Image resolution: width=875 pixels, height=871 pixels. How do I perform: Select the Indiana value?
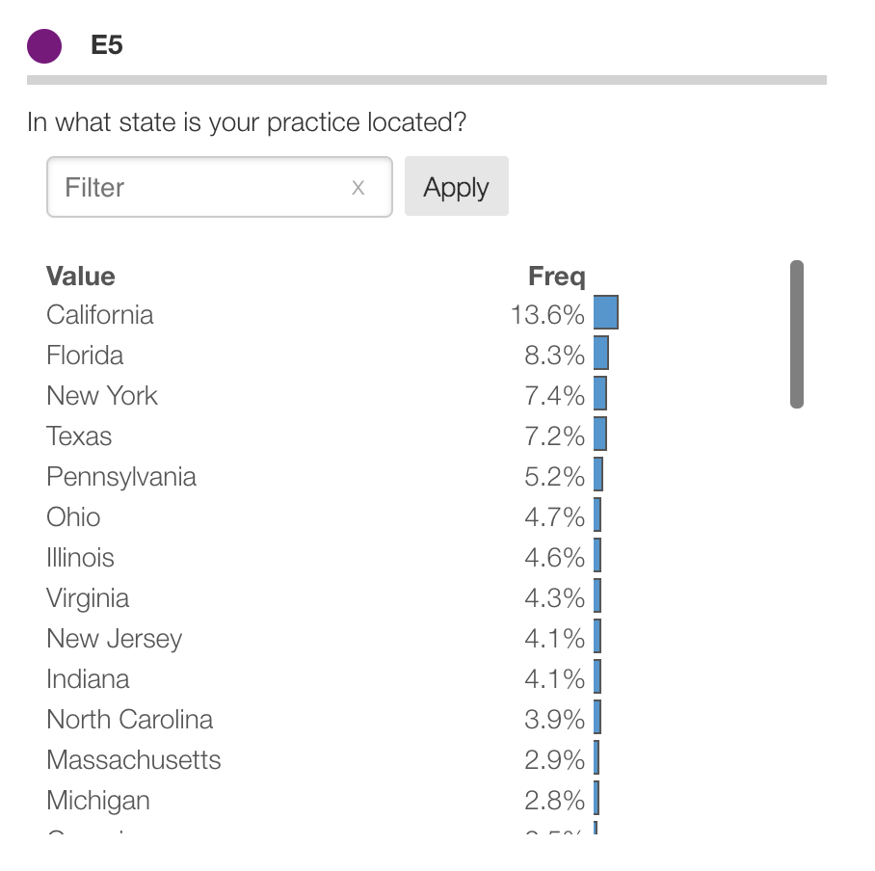(x=88, y=679)
